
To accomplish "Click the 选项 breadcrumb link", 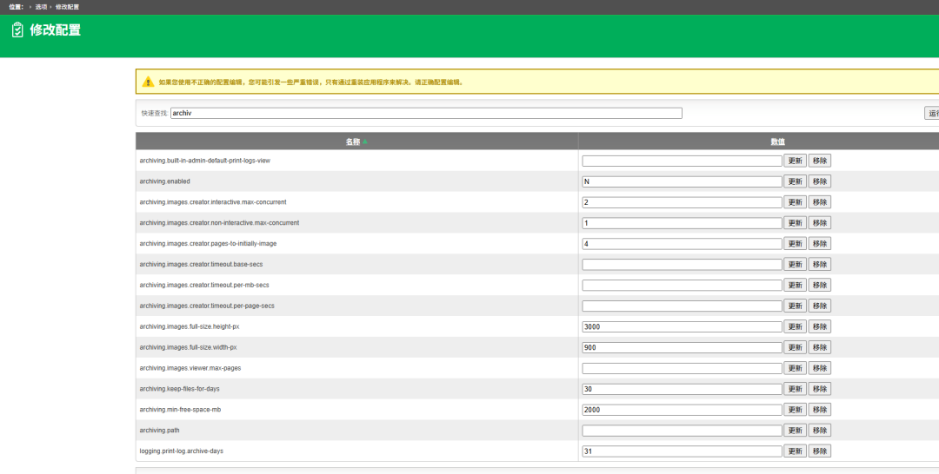I will 41,7.
